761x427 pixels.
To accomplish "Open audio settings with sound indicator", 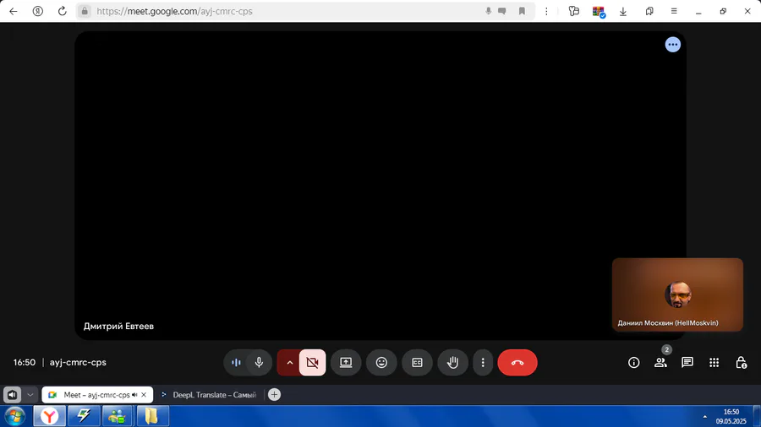I will [236, 363].
